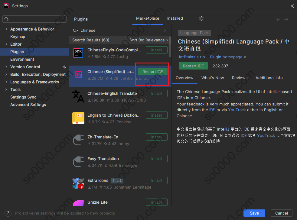
Task: Open the help question mark icon
Action: 8,213
